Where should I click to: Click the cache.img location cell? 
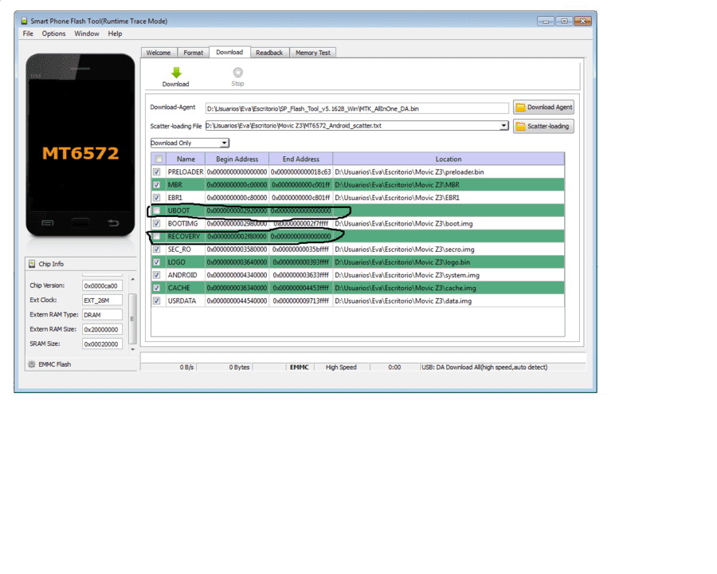tap(448, 288)
